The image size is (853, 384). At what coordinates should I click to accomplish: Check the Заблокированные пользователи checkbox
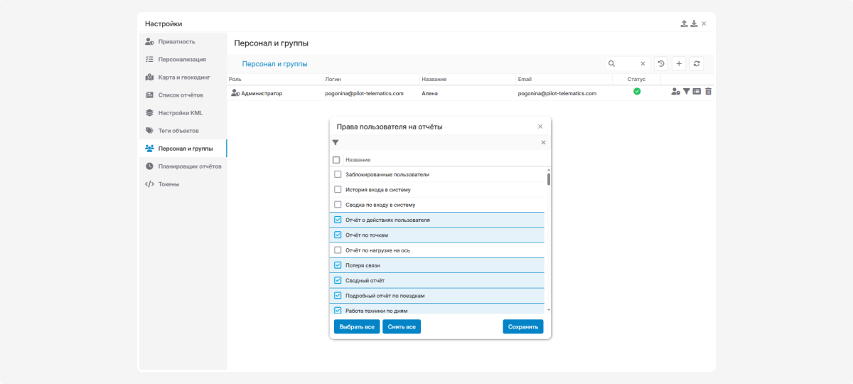[x=338, y=174]
